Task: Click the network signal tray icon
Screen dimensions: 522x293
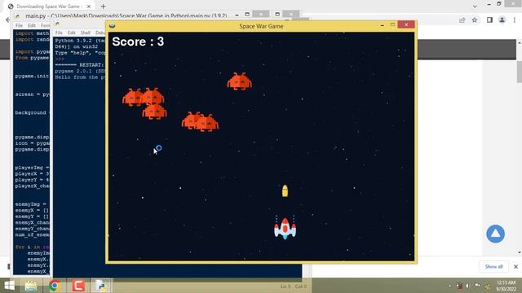Action: [x=488, y=286]
